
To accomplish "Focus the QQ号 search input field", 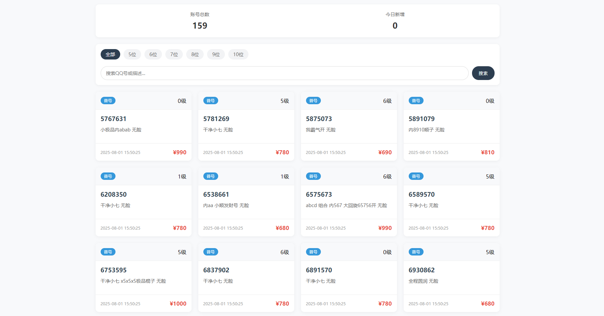I will (284, 73).
